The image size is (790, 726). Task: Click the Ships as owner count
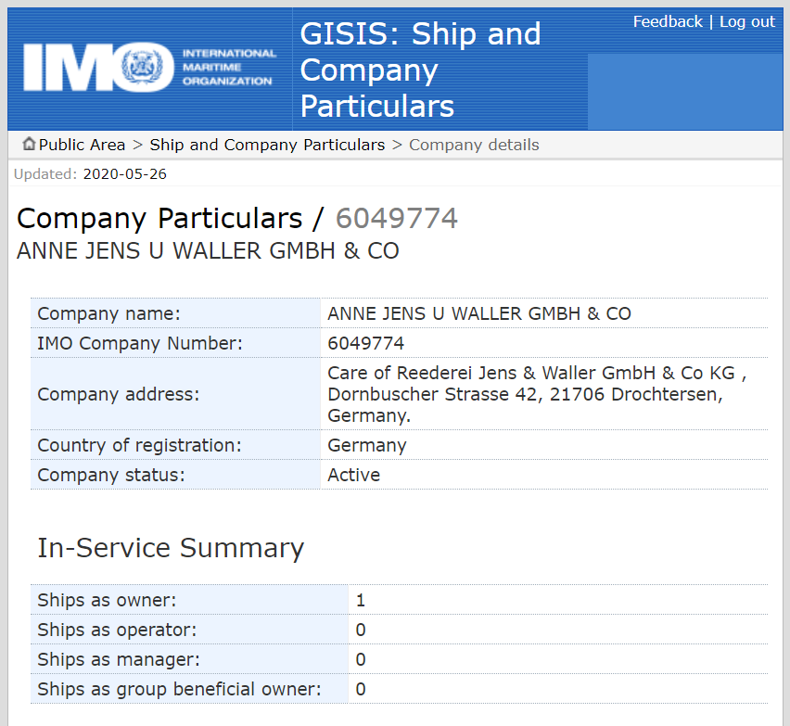tap(361, 600)
